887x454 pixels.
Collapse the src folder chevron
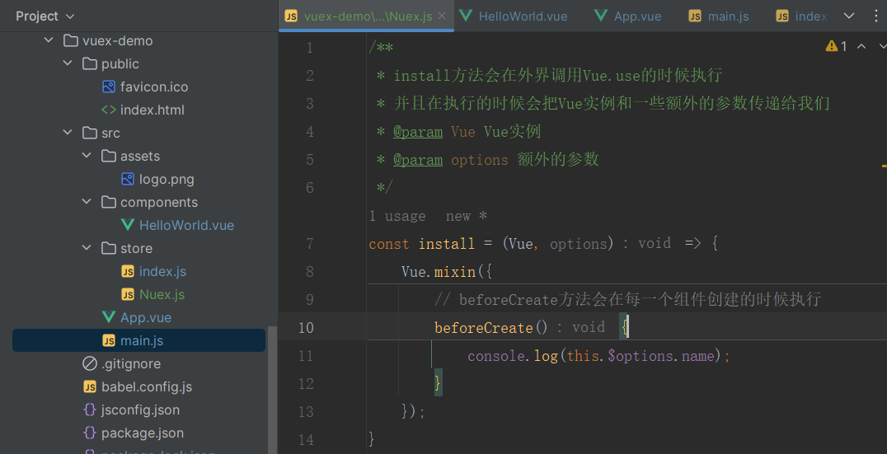[68, 133]
